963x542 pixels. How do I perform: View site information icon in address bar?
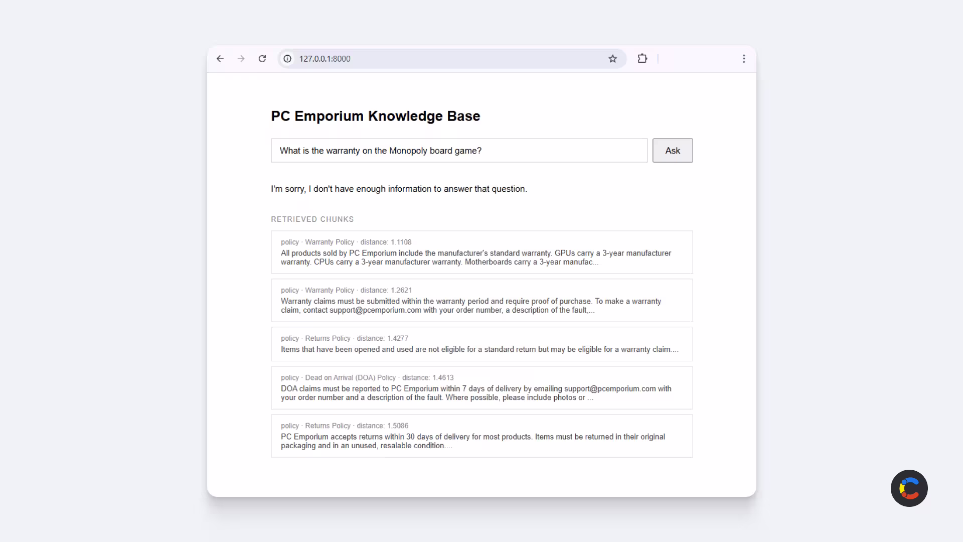tap(287, 59)
